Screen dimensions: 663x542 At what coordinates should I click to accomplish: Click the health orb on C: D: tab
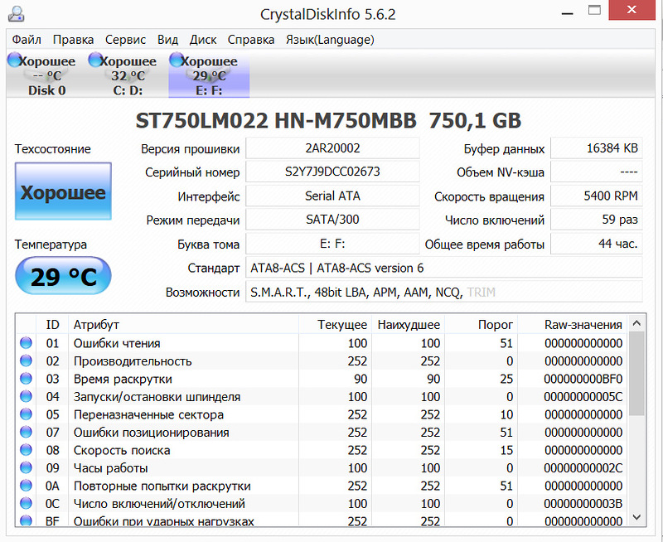(95, 60)
